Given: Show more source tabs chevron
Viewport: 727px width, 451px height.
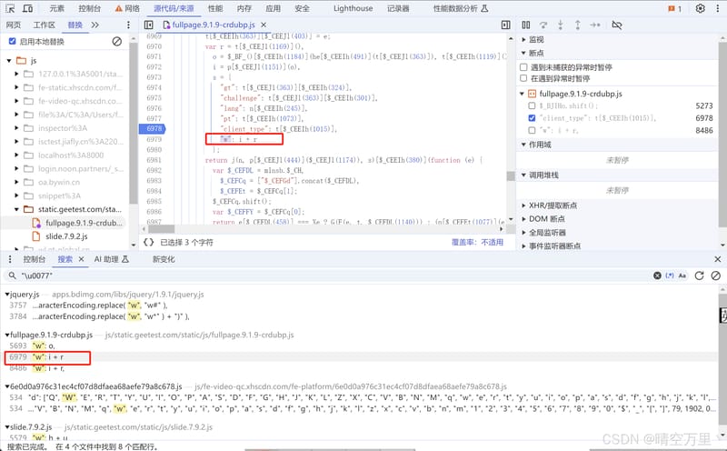Looking at the screenshot, I should (95, 25).
